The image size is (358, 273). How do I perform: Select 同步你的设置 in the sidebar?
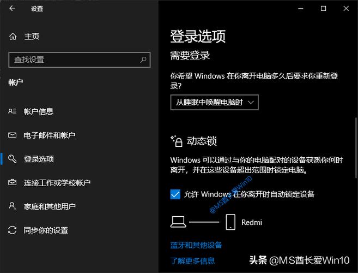coord(46,230)
